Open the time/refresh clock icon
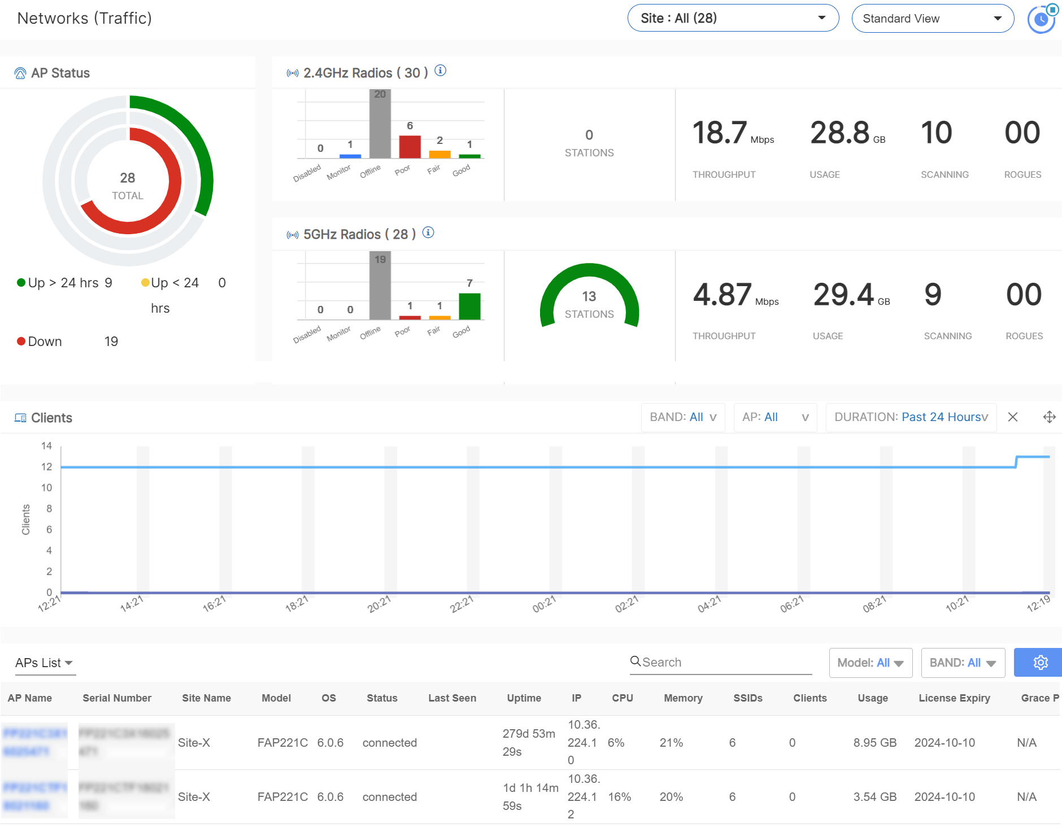The height and width of the screenshot is (828, 1062). point(1042,19)
